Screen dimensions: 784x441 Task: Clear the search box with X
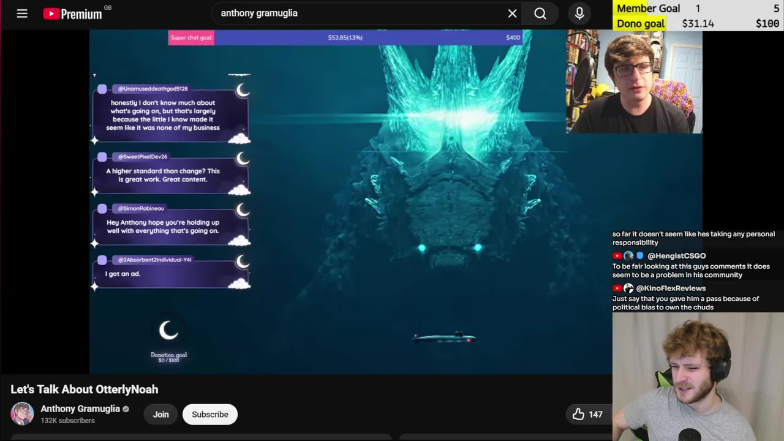[x=513, y=13]
